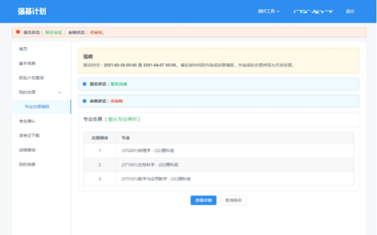Open 考生确认 in sidebar
Image resolution: width=377 pixels, height=235 pixels.
27,121
